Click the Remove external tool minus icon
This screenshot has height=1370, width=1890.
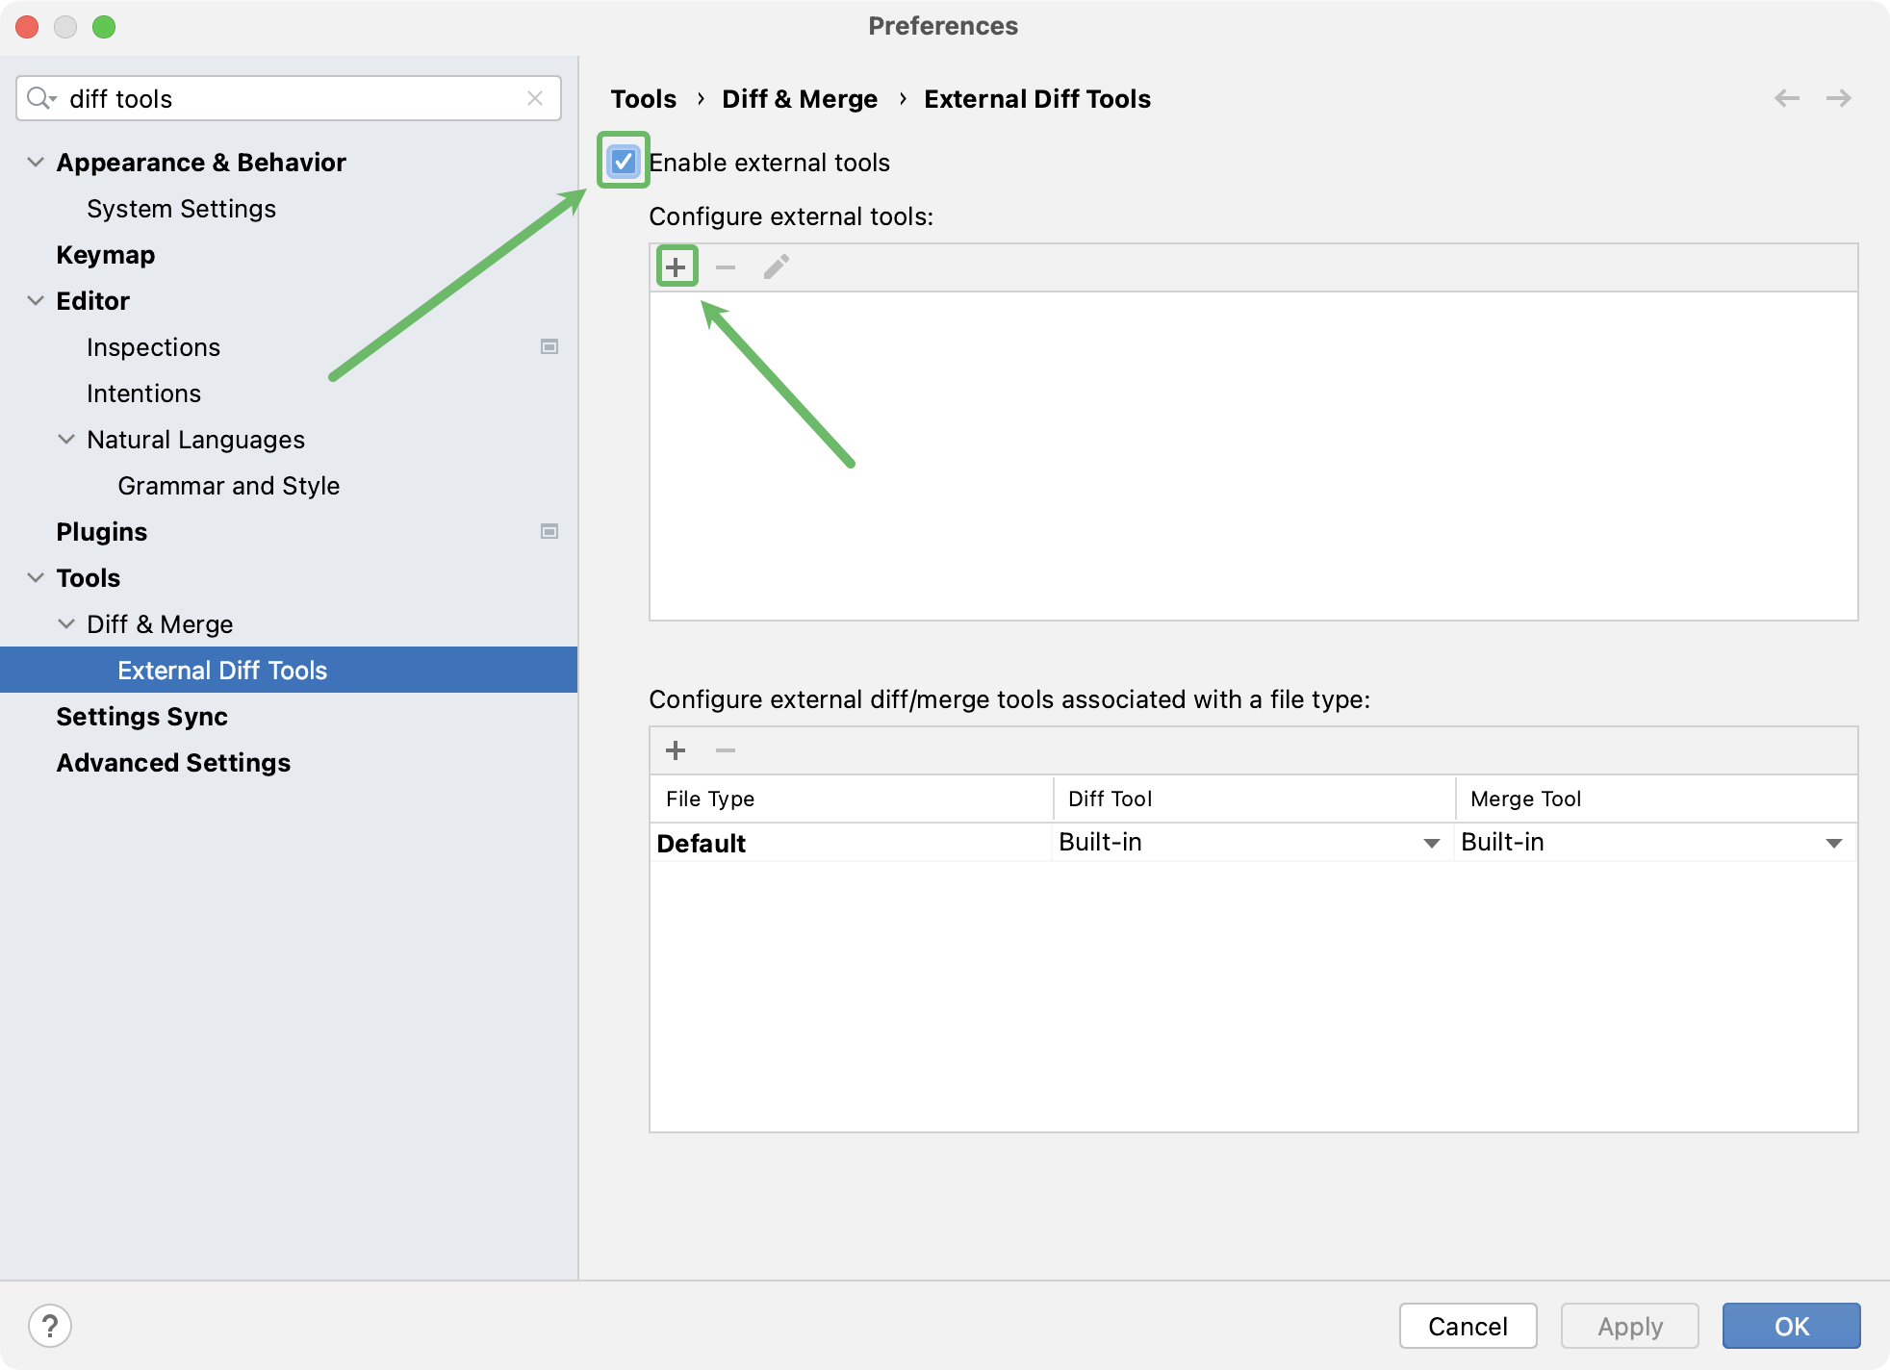point(725,266)
